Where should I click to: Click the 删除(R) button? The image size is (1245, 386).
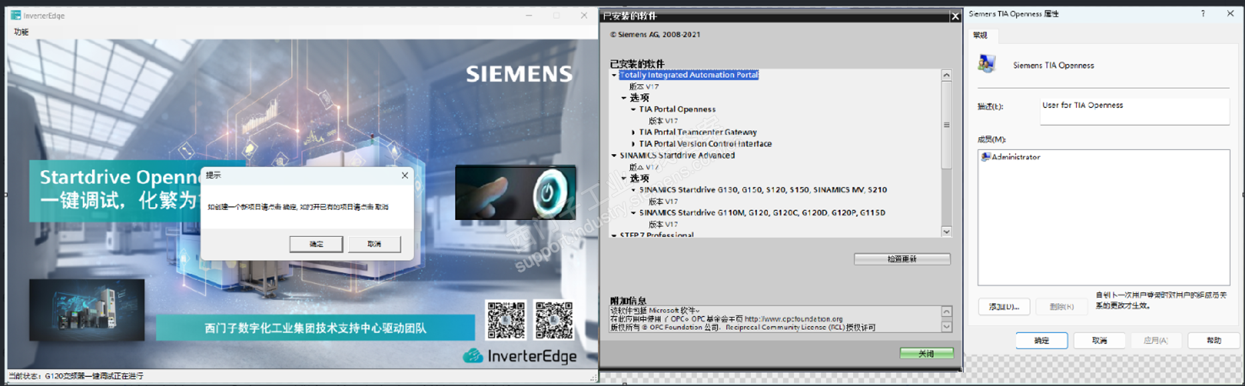[x=1061, y=307]
